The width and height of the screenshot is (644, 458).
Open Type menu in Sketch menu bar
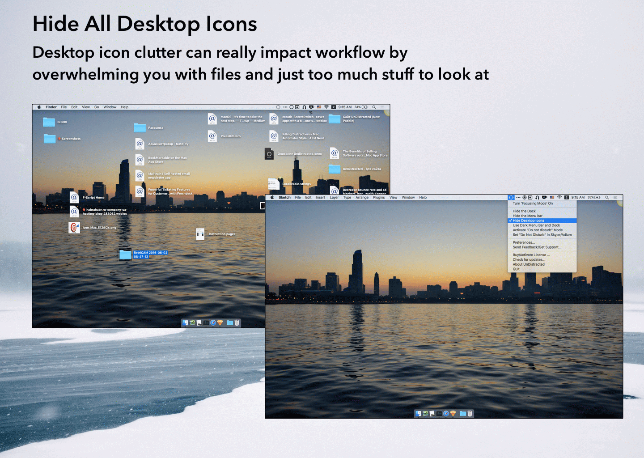pyautogui.click(x=347, y=197)
